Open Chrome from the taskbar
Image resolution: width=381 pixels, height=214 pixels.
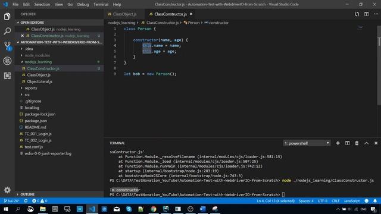[x=154, y=209]
